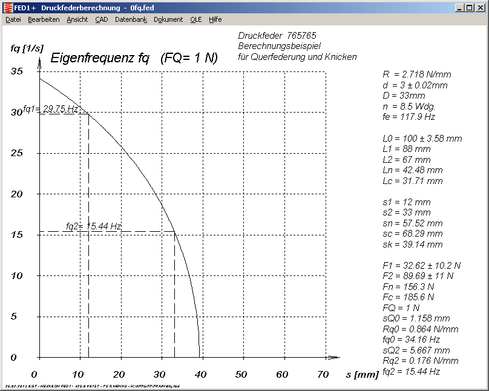Close the FED1+ window
This screenshot has width=489, height=391.
pos(481,8)
